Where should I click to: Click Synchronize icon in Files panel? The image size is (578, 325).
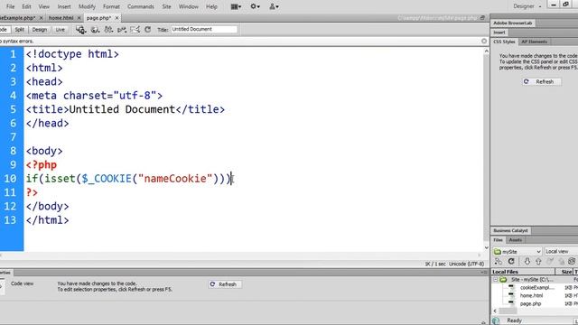tap(572, 262)
